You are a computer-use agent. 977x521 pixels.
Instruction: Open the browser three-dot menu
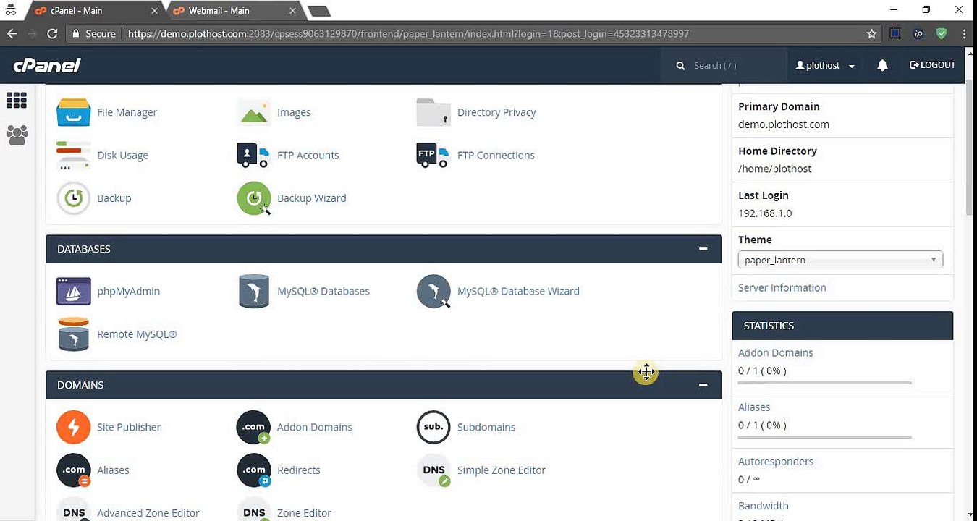tap(965, 34)
